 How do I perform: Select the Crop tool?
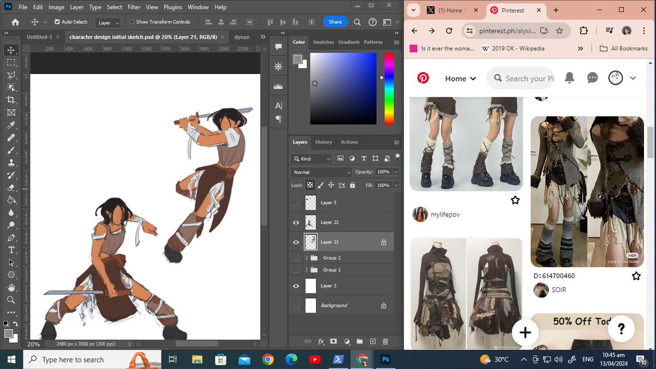click(x=11, y=99)
